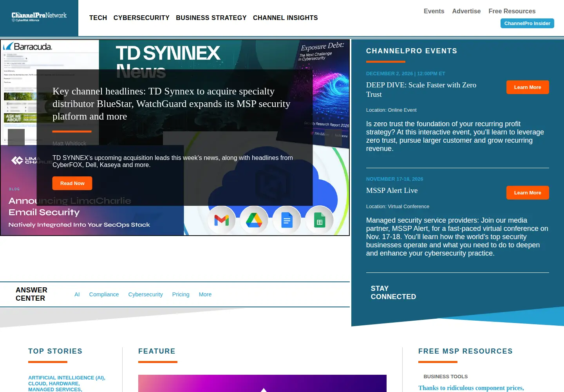The width and height of the screenshot is (564, 392).
Task: Click the 'FEATURE' section heading
Action: pyautogui.click(x=157, y=351)
